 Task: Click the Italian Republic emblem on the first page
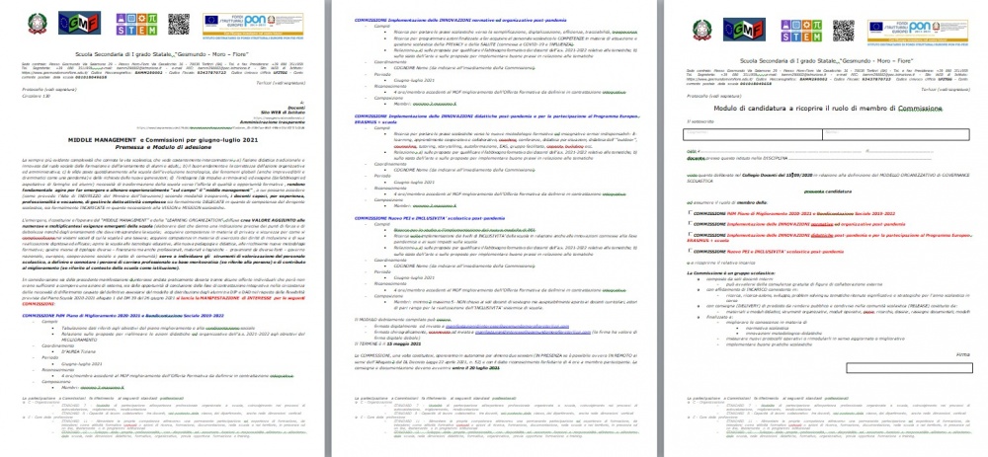[37, 24]
